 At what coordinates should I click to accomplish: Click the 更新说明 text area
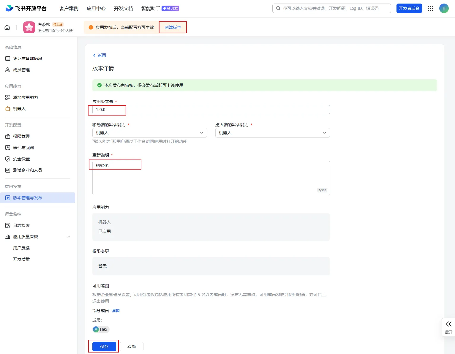click(211, 178)
